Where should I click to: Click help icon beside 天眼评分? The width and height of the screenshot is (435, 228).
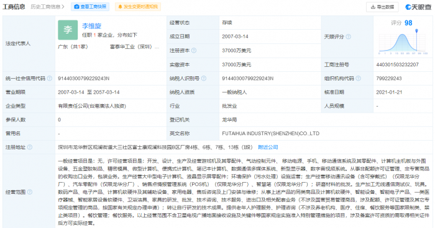349,37
